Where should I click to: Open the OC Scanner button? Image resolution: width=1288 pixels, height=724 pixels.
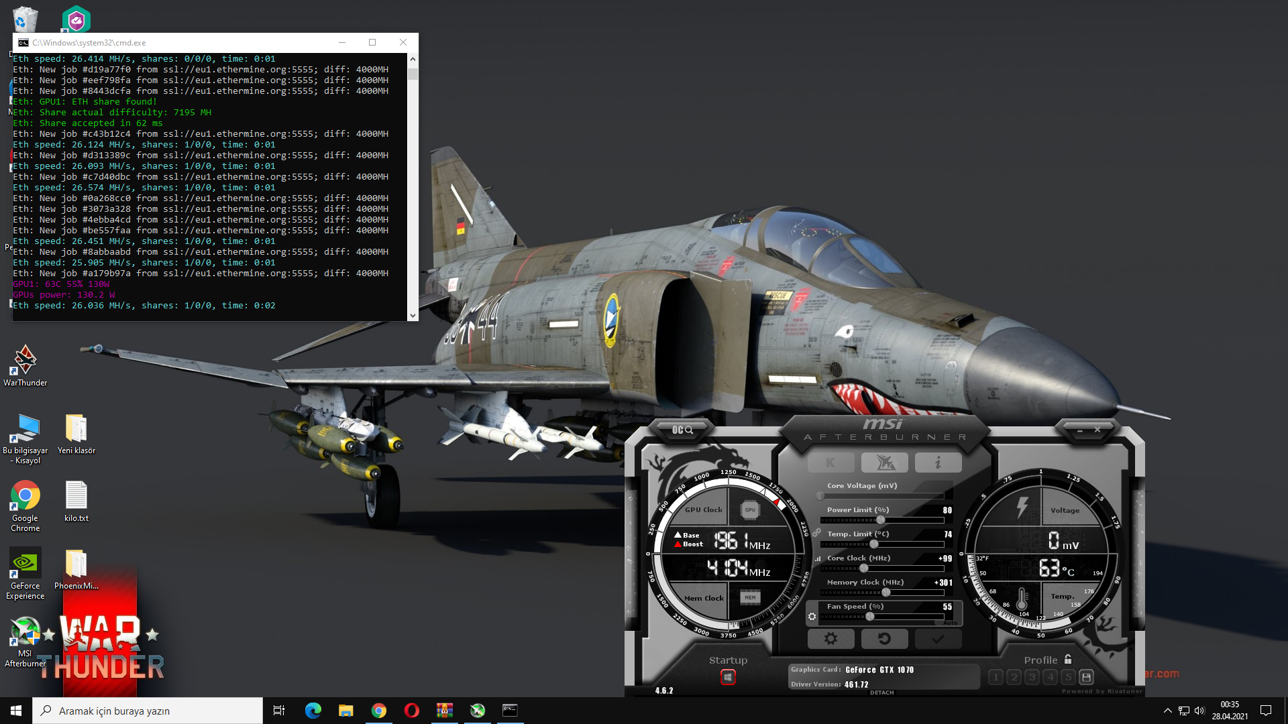click(x=682, y=430)
